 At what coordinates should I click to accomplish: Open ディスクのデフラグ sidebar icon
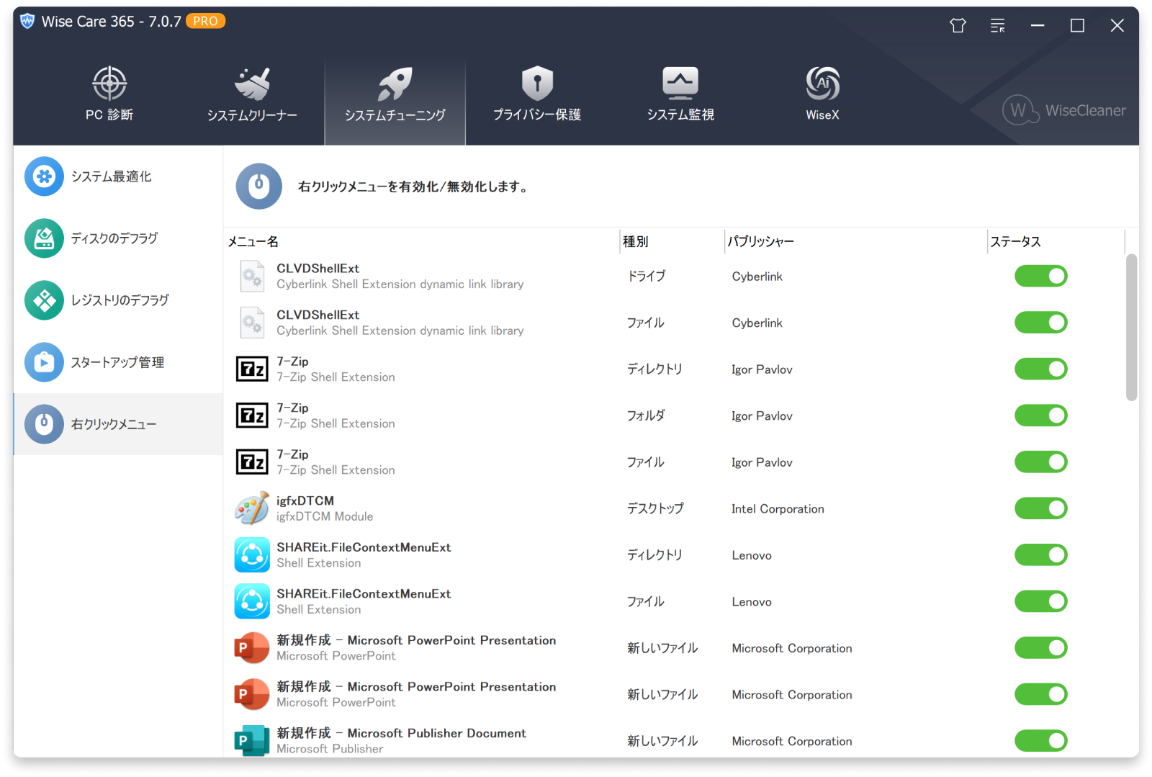tap(44, 238)
